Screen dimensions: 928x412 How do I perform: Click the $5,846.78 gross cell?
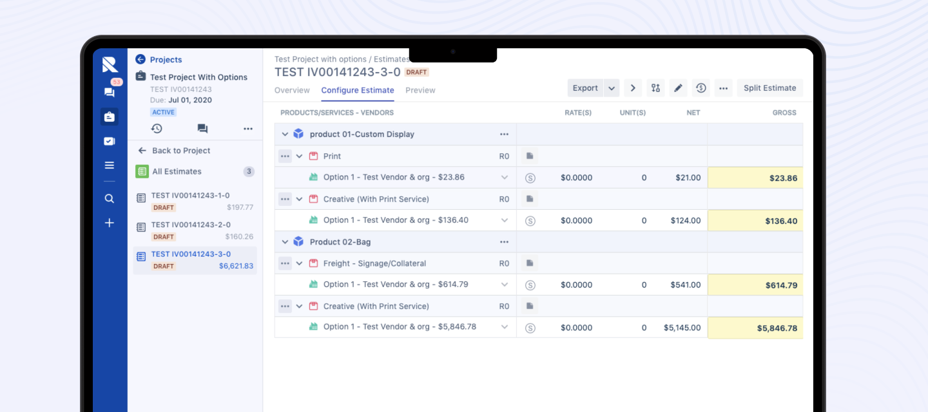(x=755, y=328)
